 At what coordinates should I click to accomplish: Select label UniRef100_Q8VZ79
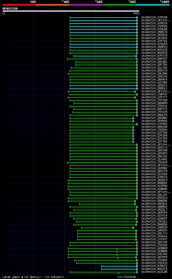point(154,171)
